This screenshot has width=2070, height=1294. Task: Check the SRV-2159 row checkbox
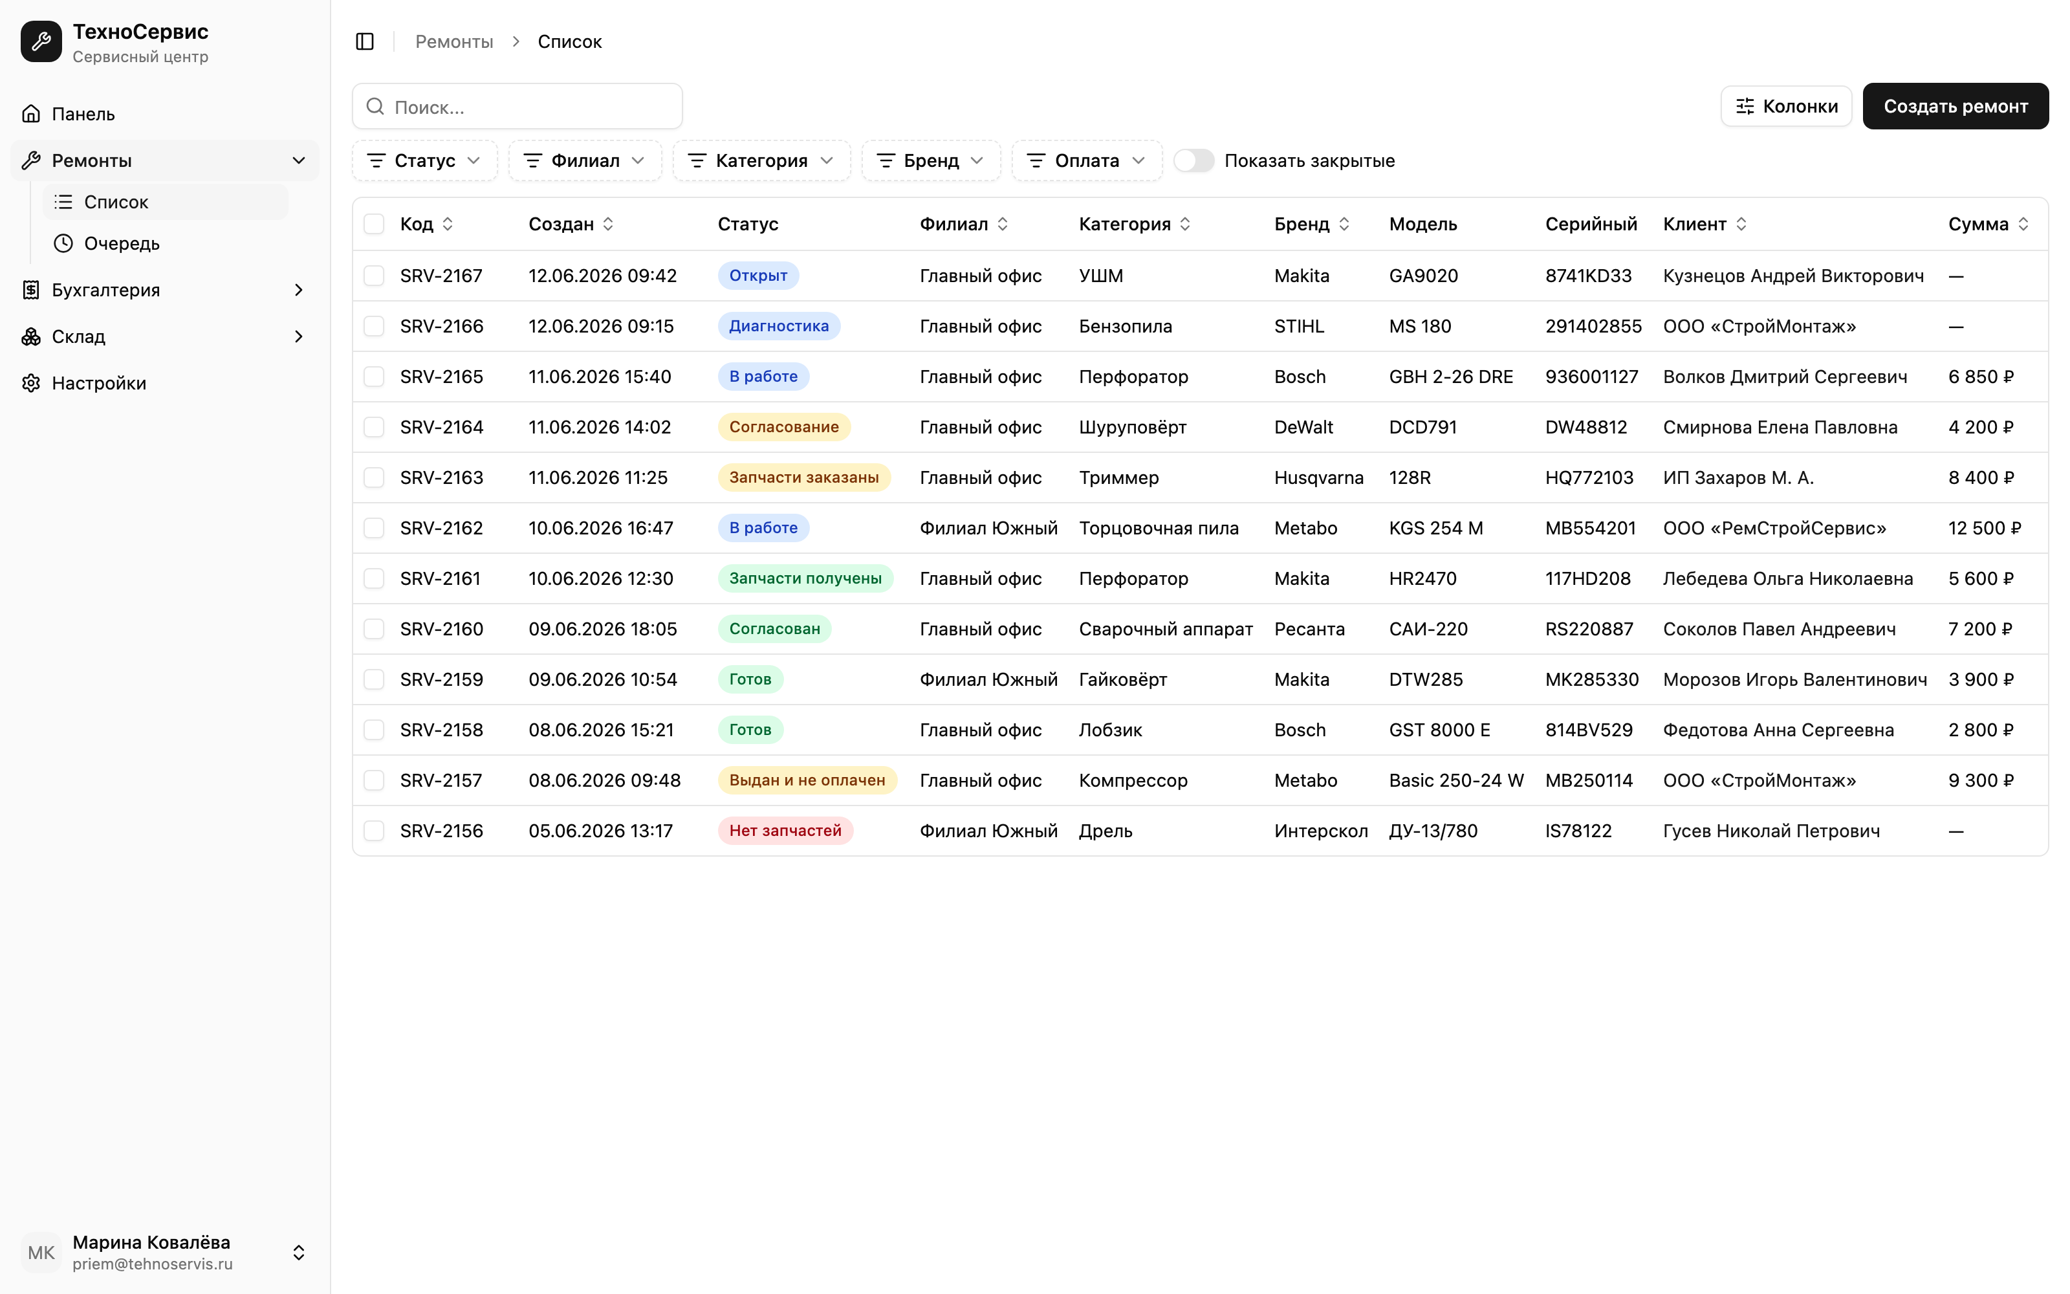click(x=374, y=679)
